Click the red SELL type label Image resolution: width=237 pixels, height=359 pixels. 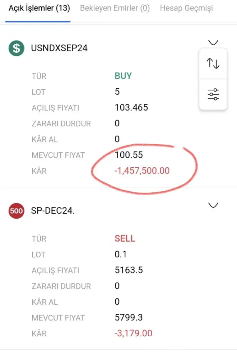[x=125, y=239]
